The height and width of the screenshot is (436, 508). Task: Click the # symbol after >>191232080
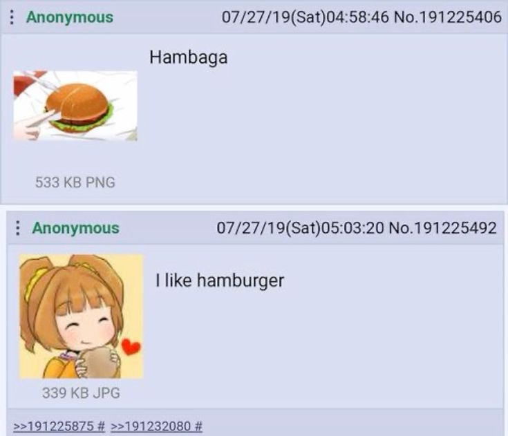(x=198, y=426)
